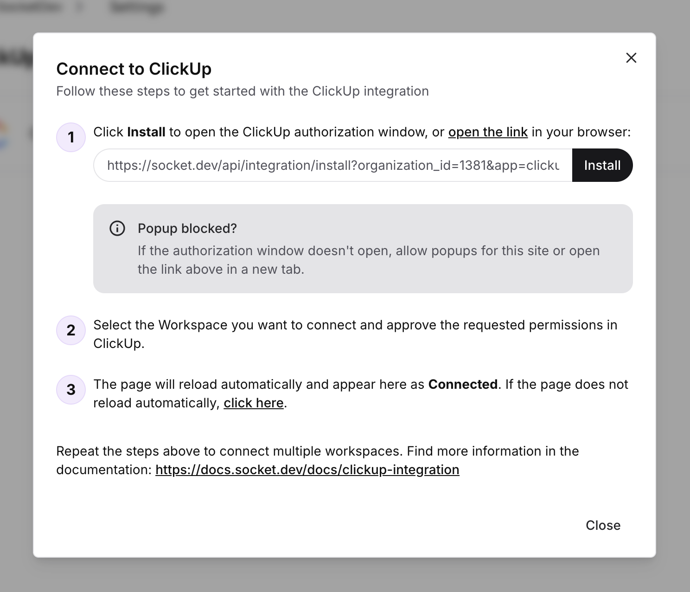Click the Close text button
Screen dimensions: 690x592
603,525
